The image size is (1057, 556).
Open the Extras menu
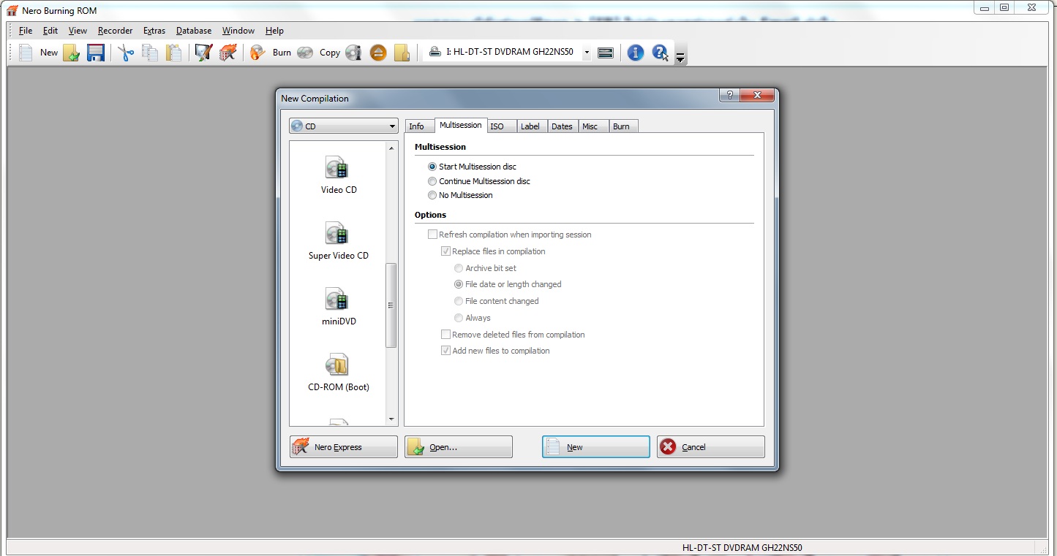pos(154,31)
